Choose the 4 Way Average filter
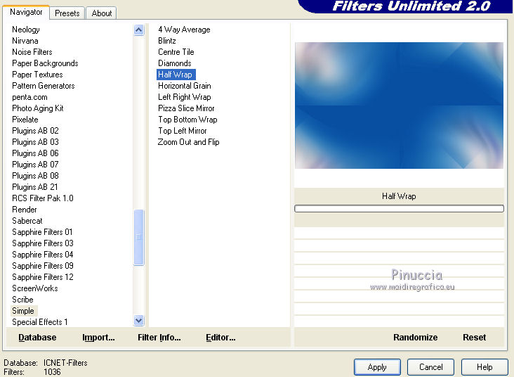514x377 pixels. [184, 30]
